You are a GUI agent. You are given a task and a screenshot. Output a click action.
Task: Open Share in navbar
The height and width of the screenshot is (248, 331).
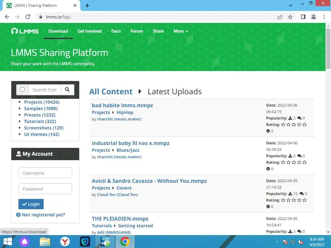[158, 31]
